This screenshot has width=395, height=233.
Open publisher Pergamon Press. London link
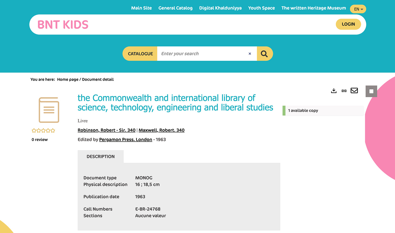click(126, 139)
